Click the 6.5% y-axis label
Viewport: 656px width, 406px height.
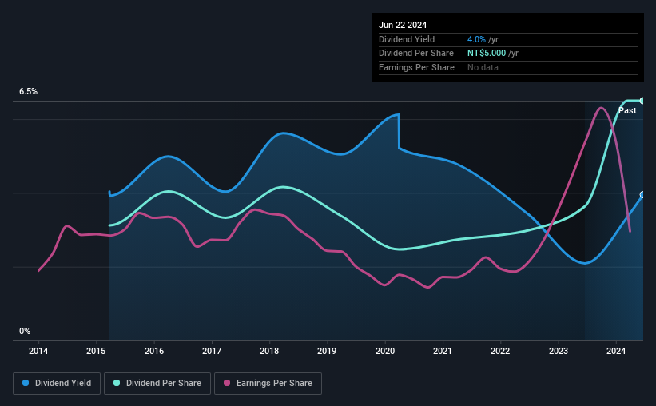(x=28, y=91)
